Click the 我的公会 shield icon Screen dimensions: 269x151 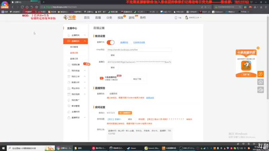[69, 77]
